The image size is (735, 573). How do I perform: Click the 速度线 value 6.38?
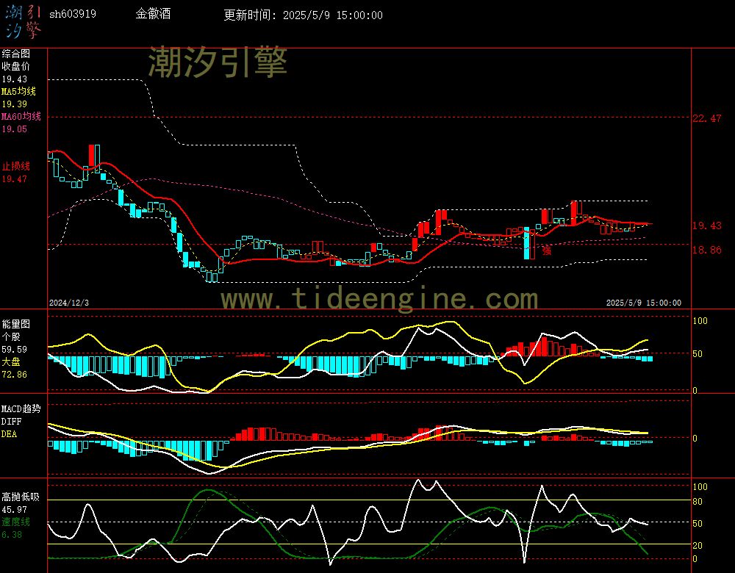coord(12,535)
